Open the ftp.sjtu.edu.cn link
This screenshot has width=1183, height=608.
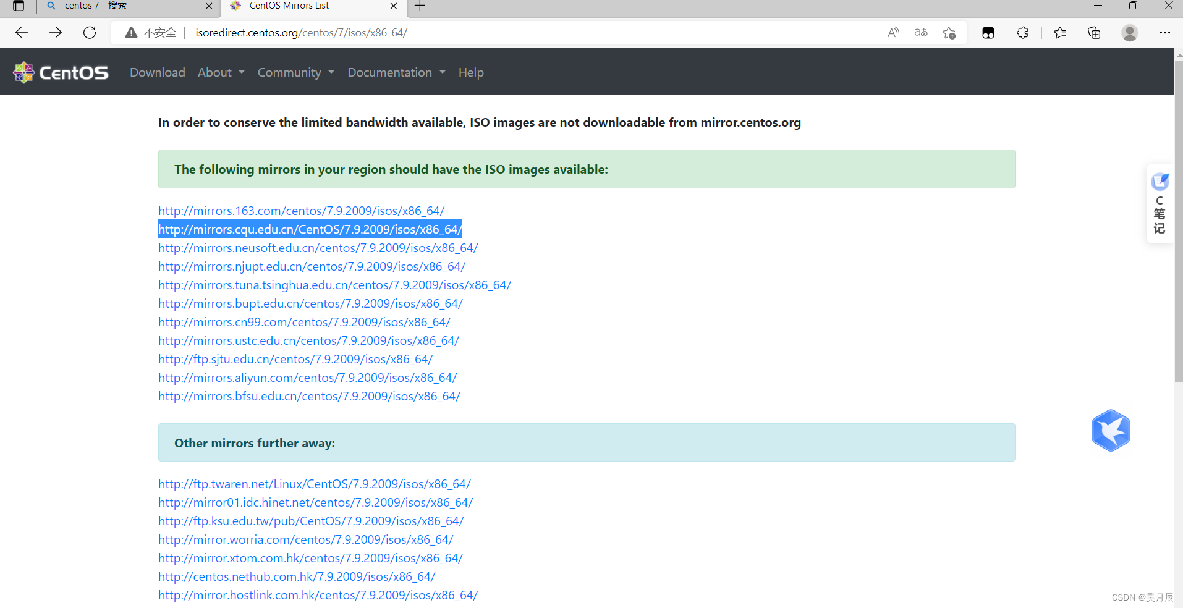[295, 359]
